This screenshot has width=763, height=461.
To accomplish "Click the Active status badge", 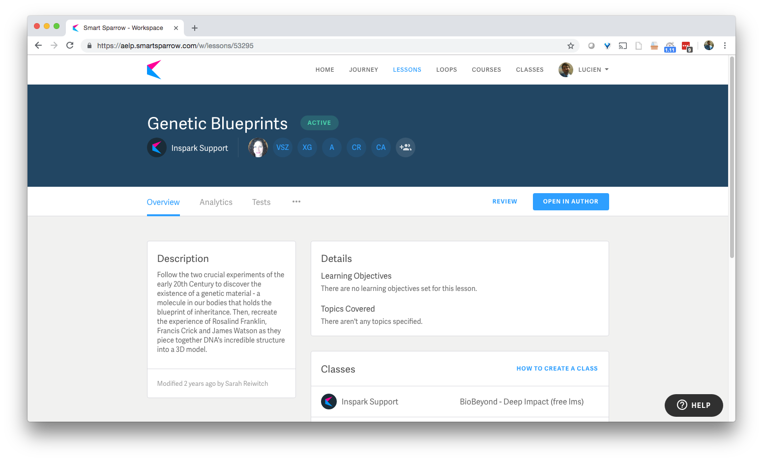I will [320, 123].
